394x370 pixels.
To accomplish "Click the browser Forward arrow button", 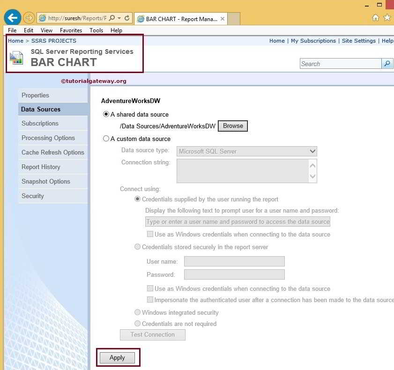I will [29, 18].
